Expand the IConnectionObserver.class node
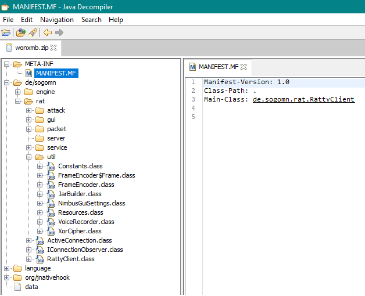This screenshot has width=365, height=296. click(x=28, y=250)
